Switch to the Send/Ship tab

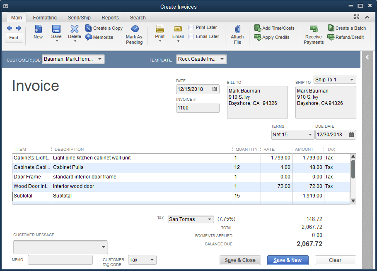click(x=79, y=18)
